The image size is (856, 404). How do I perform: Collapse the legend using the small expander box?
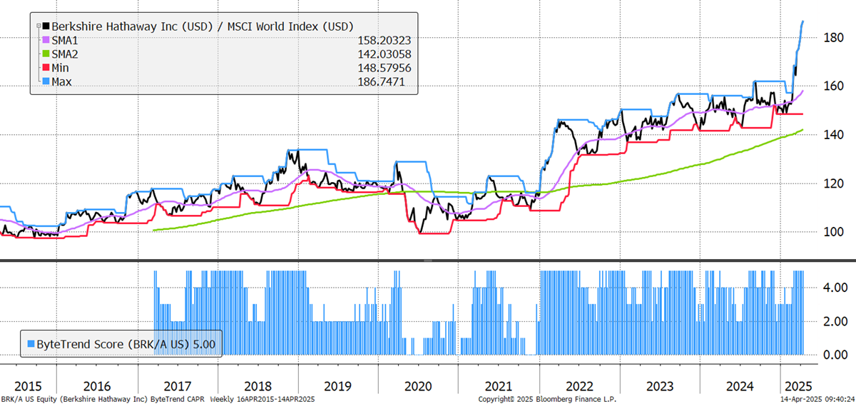point(38,26)
